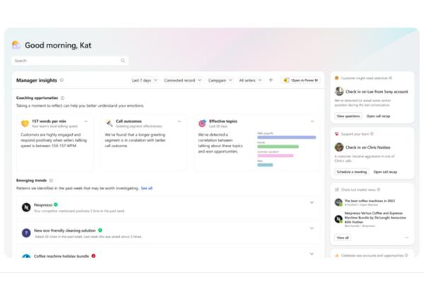424x297 pixels.
Task: Click See all link under Emerging trends
Action: pos(146,188)
